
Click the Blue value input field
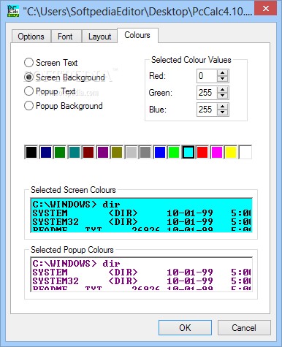207,110
